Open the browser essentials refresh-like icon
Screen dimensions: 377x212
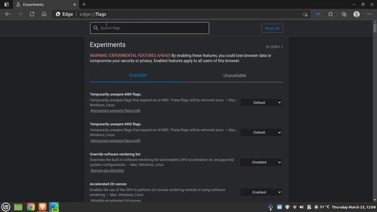tap(330, 14)
